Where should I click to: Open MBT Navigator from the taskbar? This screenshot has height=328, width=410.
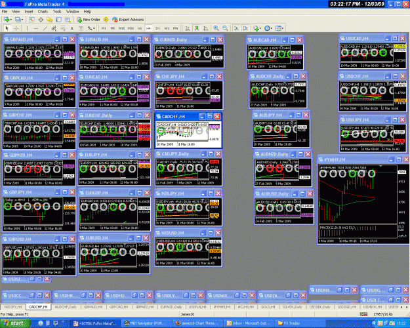[146, 323]
